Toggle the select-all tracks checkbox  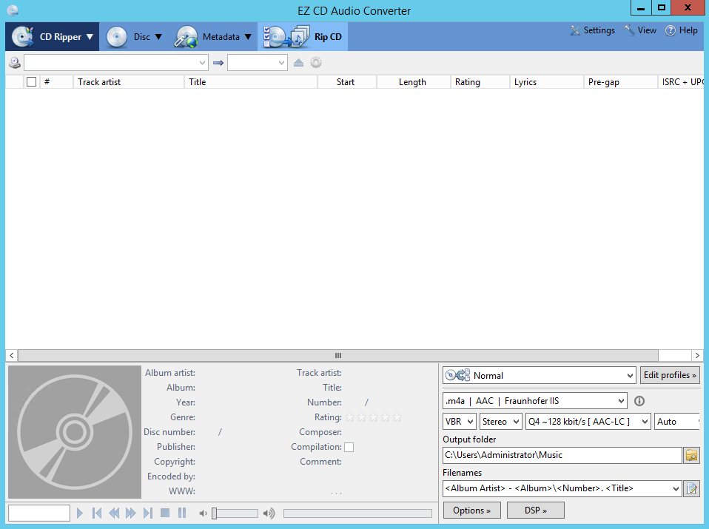pyautogui.click(x=31, y=82)
